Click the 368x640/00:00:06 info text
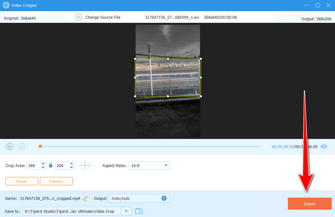Viewport: 335px width, 217px height. pos(221,17)
